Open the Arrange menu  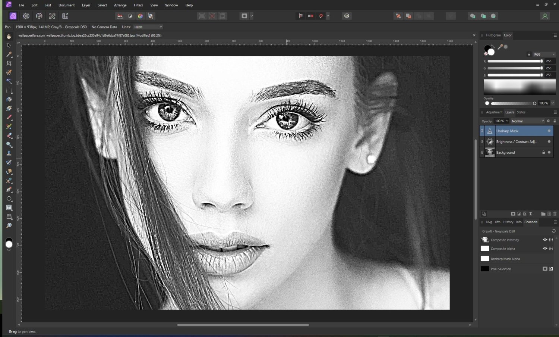tap(120, 5)
